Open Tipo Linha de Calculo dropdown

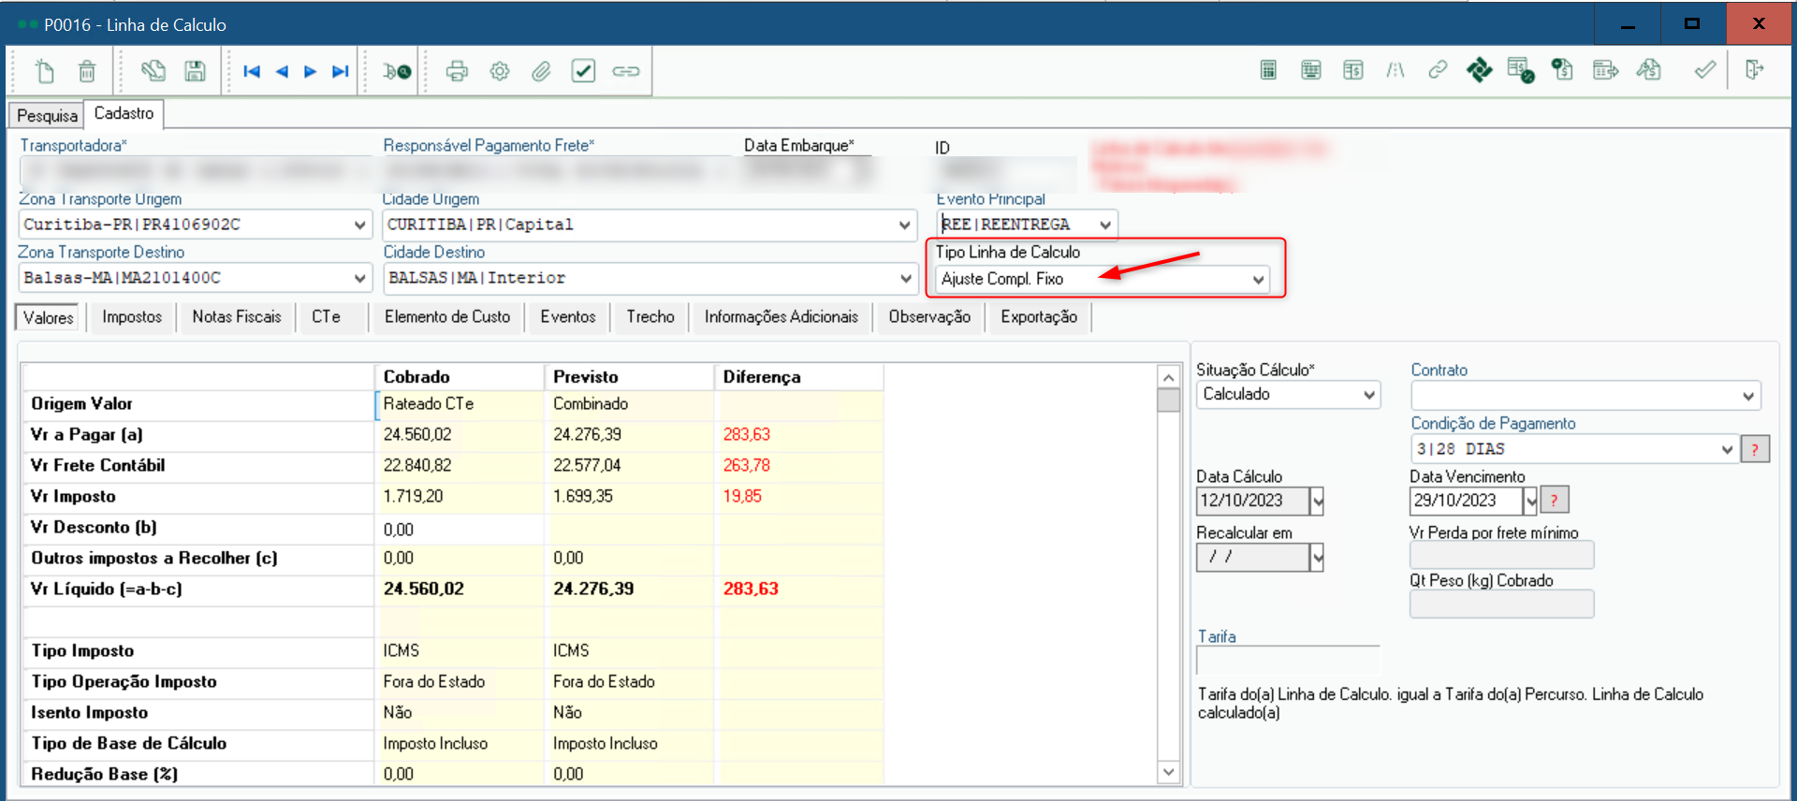(1258, 279)
